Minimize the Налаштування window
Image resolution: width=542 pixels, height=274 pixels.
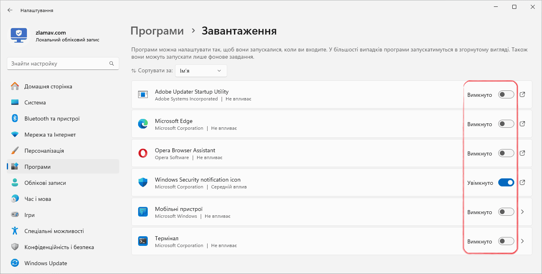tap(496, 7)
